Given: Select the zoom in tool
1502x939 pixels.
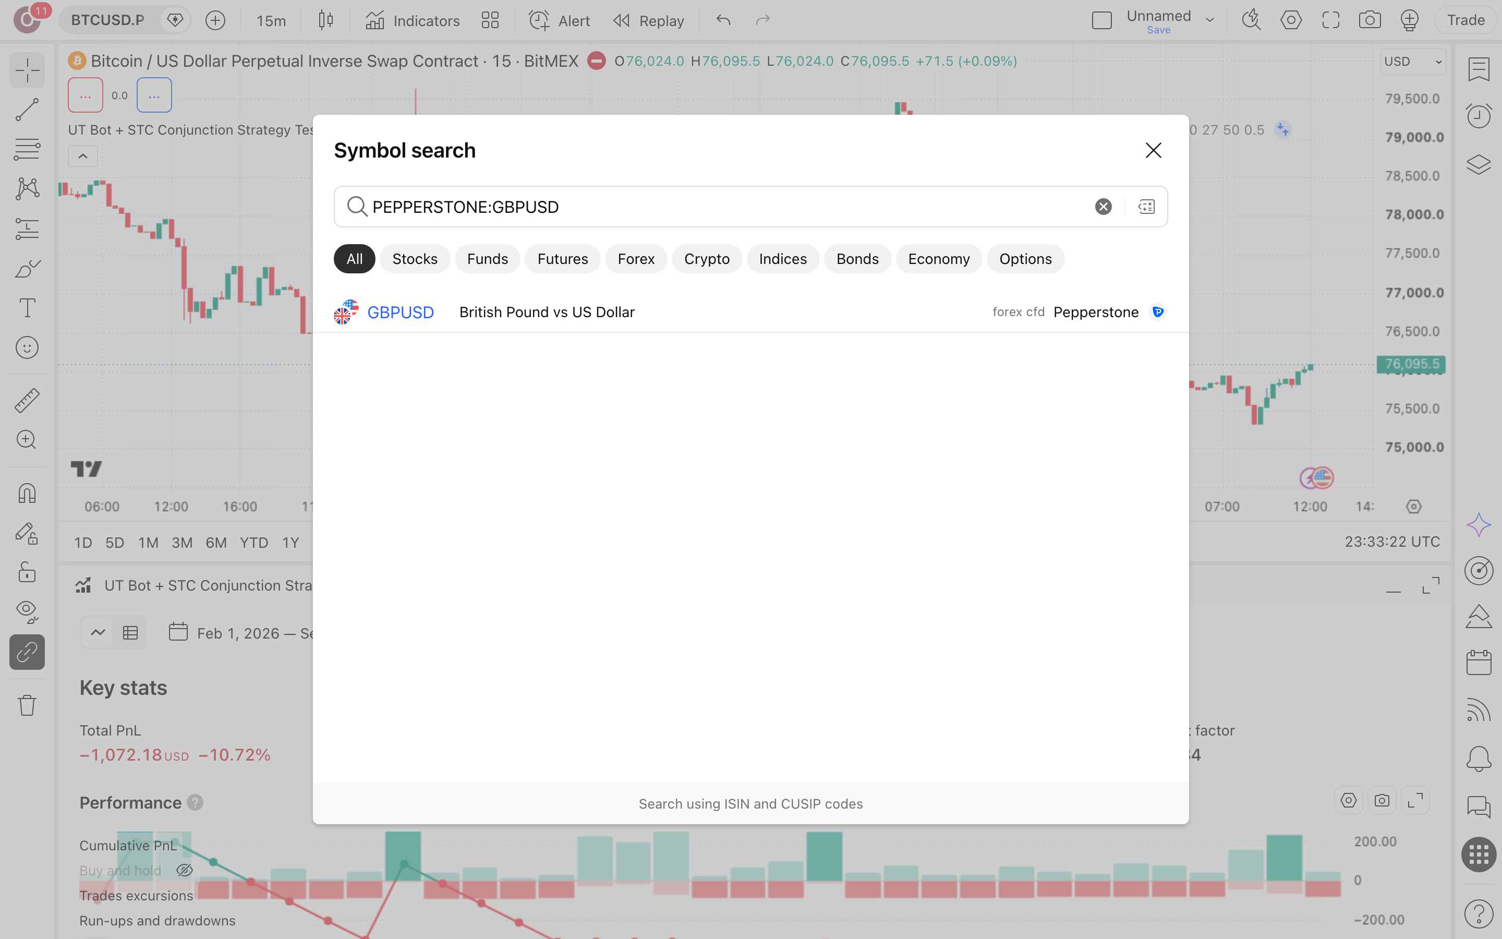Looking at the screenshot, I should 27,440.
